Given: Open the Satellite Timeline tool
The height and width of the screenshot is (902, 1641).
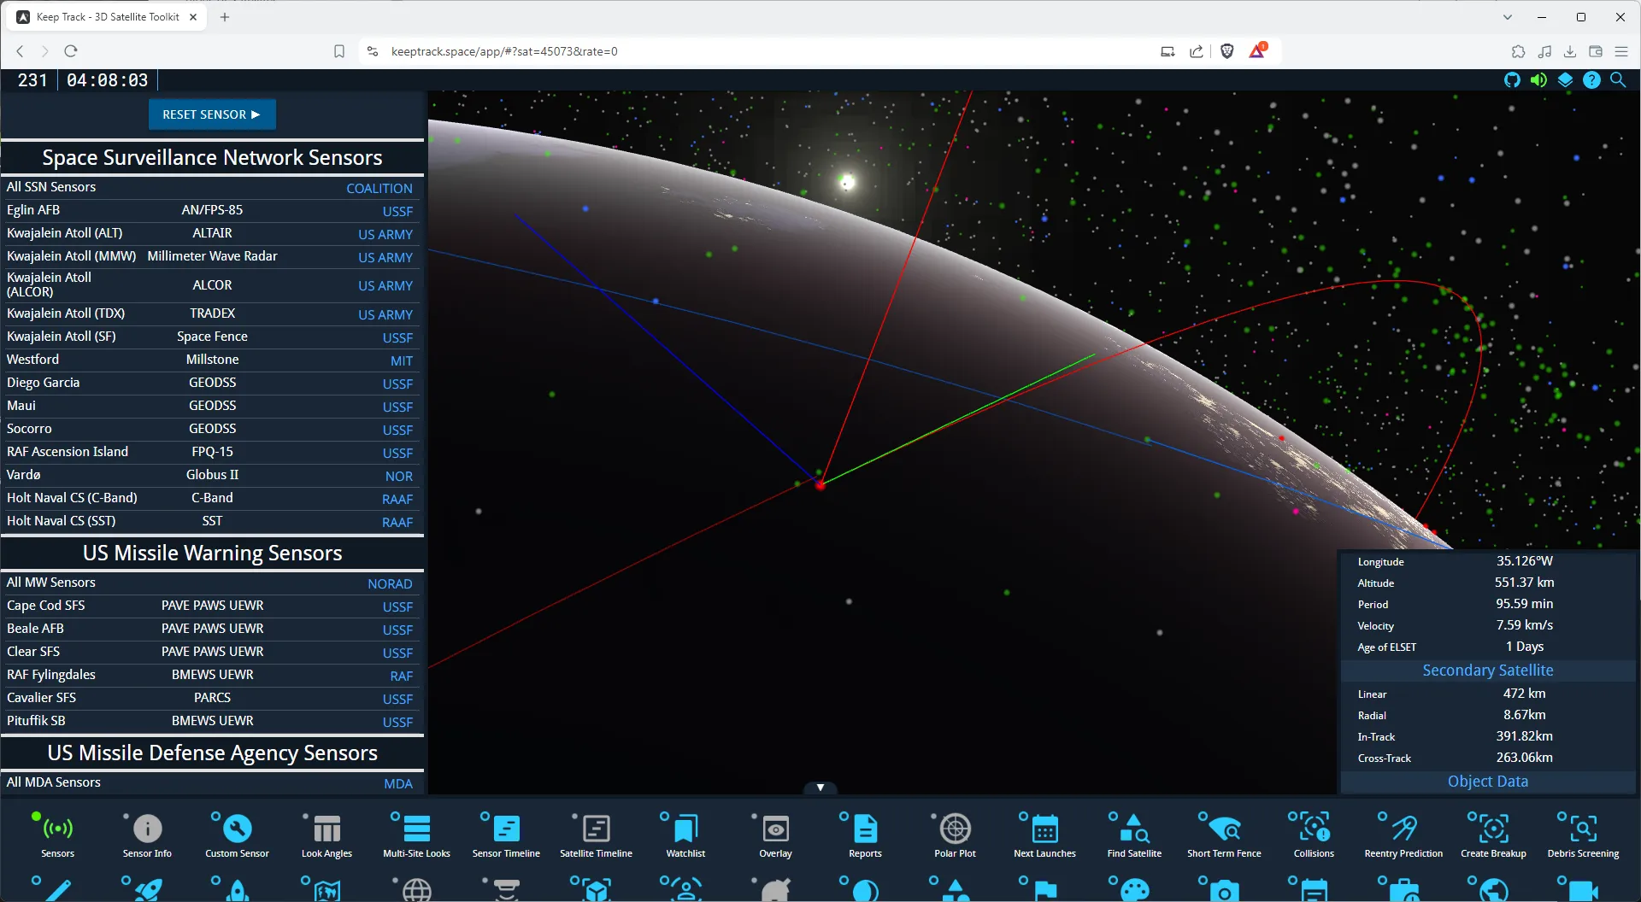Looking at the screenshot, I should point(596,835).
